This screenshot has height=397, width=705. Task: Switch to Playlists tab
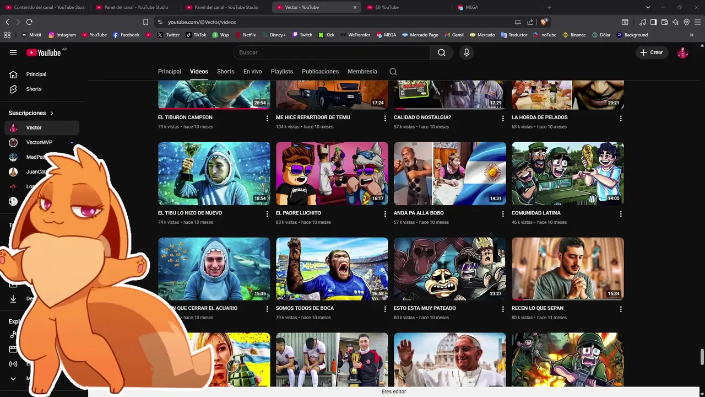pyautogui.click(x=282, y=72)
